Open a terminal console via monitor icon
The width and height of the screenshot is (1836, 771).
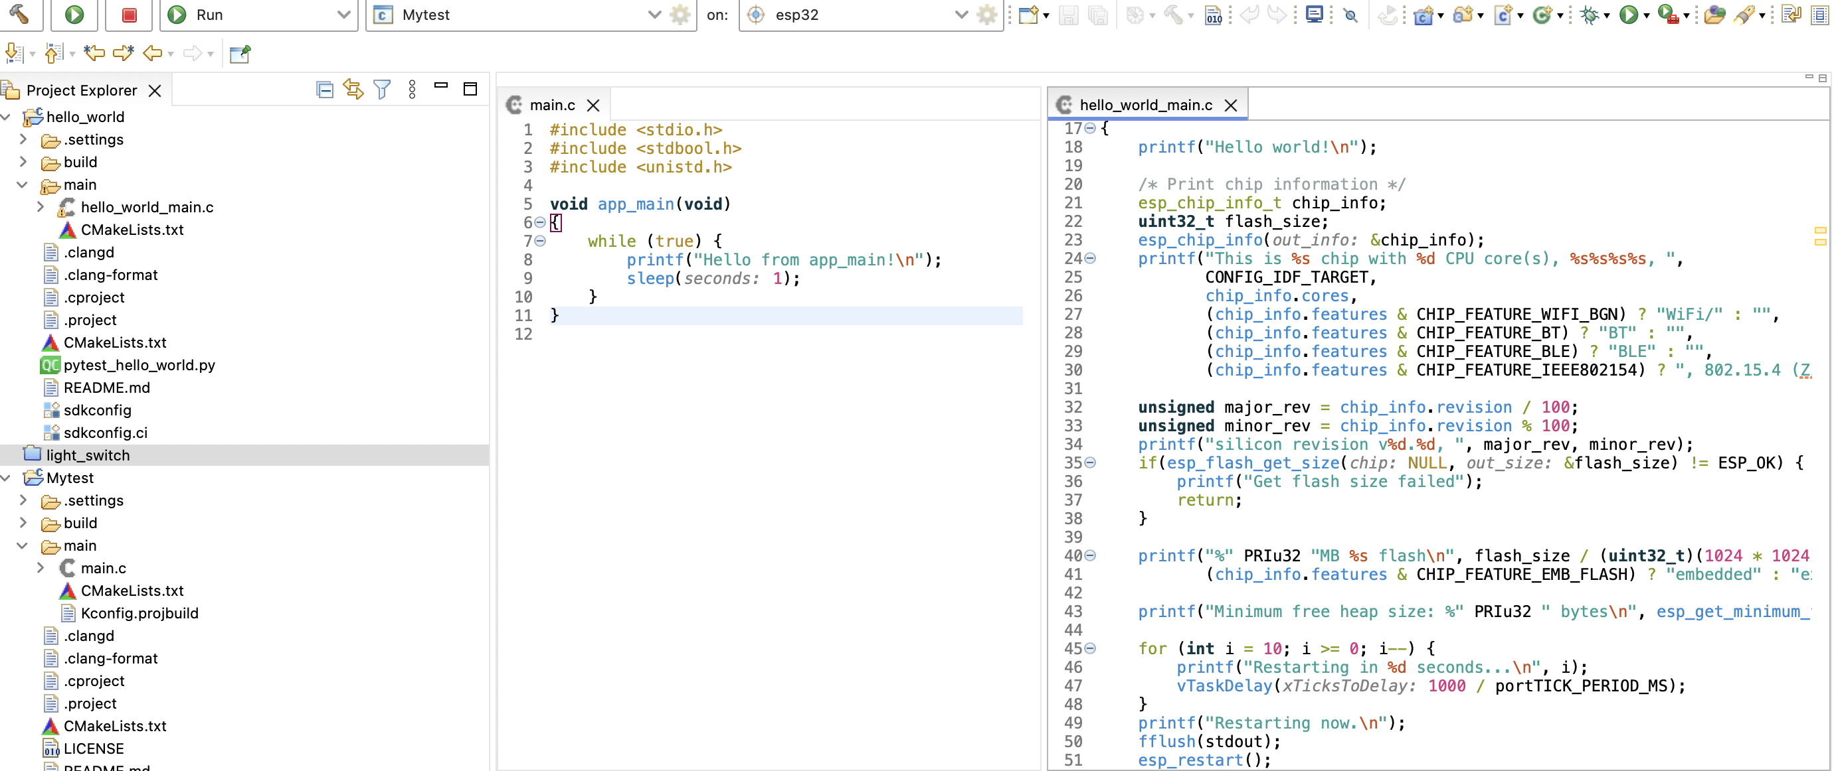pos(1315,14)
